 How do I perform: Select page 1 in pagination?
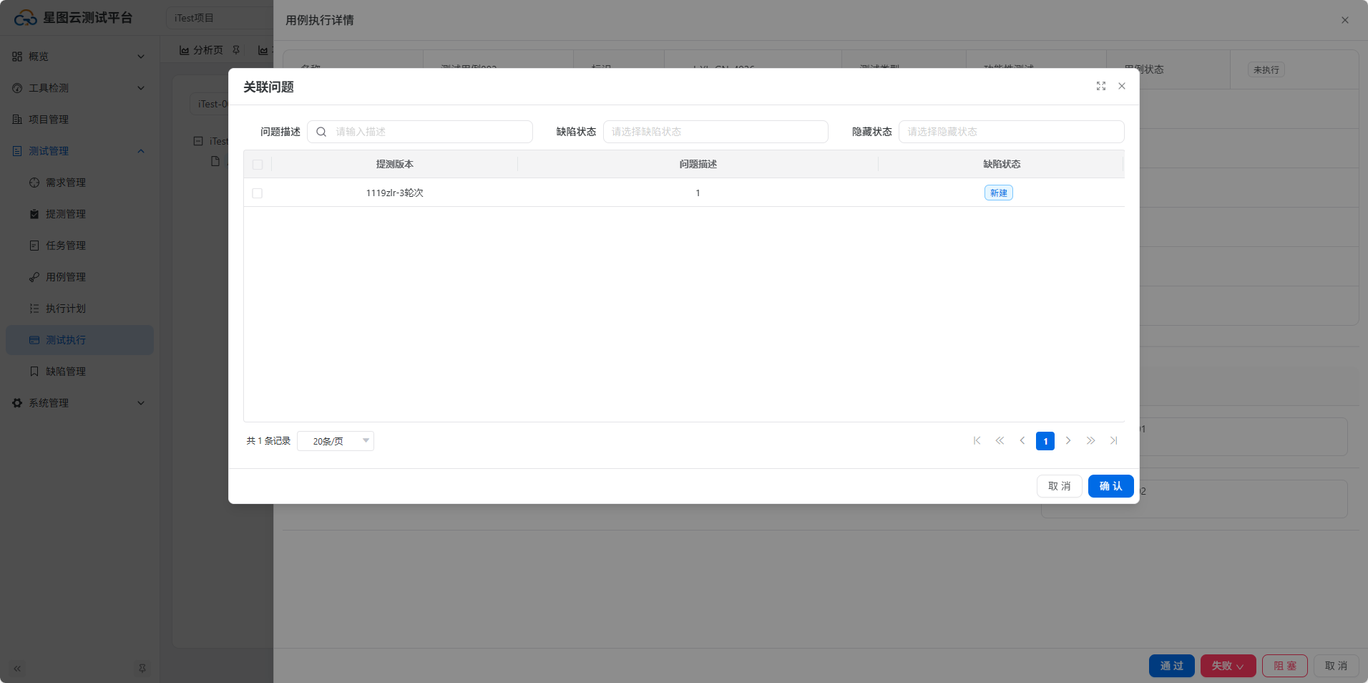pos(1045,441)
